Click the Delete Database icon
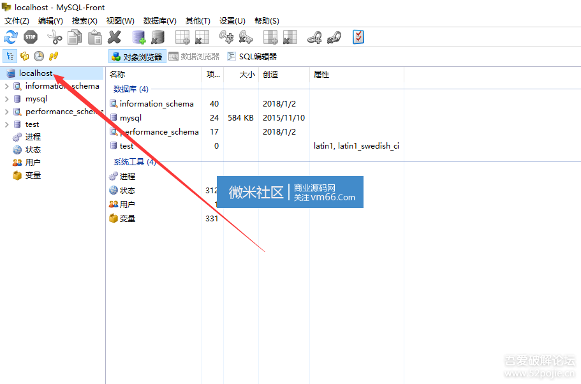This screenshot has width=581, height=384. point(158,37)
